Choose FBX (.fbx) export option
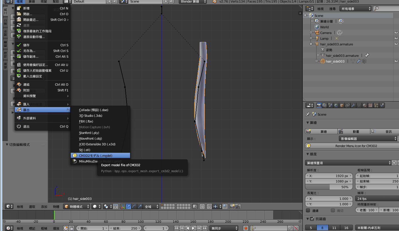This screenshot has height=231, width=399. [x=100, y=121]
